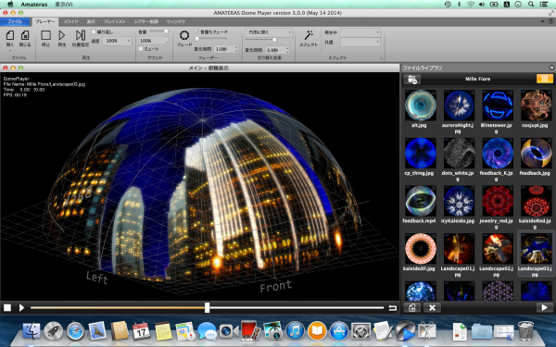Viewport: 556px width, 347px height.
Task: Switch to the Slide ribbon tab
Action: [71, 21]
